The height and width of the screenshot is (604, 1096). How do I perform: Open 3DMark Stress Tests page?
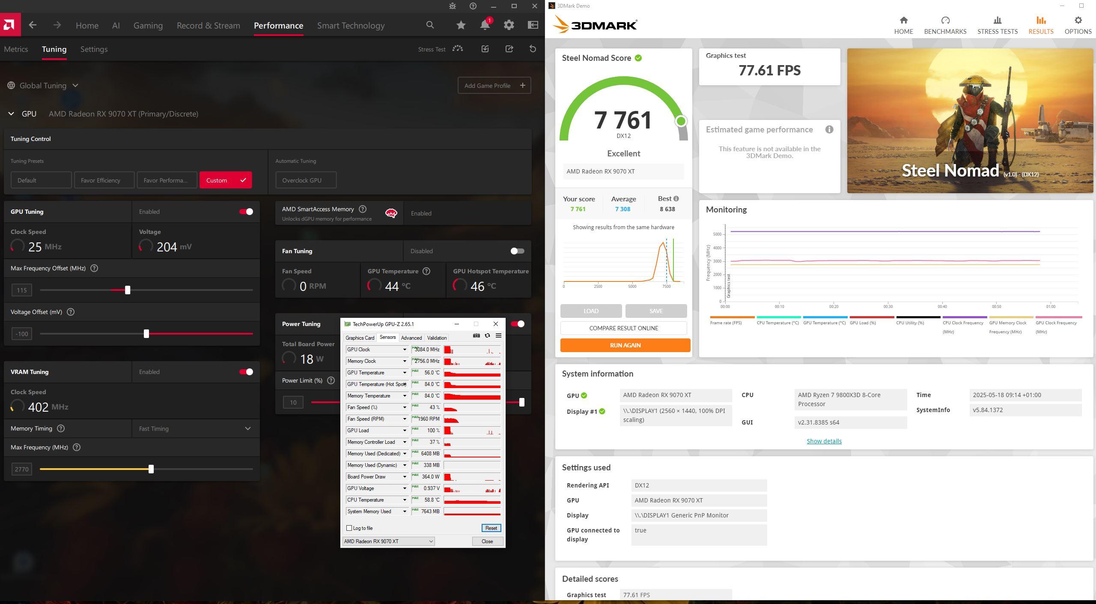(997, 25)
